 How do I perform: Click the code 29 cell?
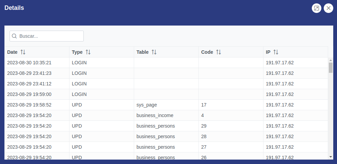pyautogui.click(x=204, y=126)
